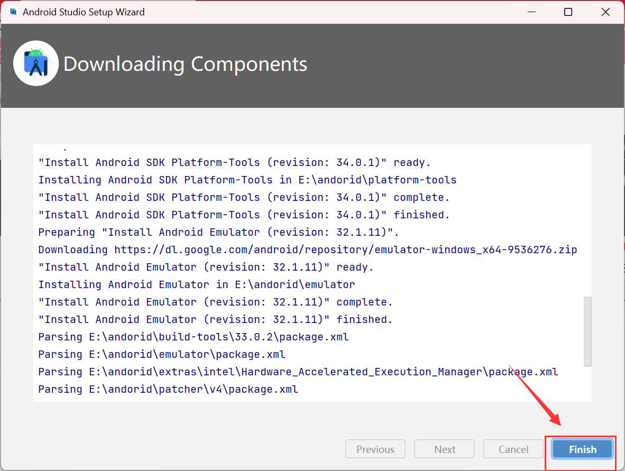The height and width of the screenshot is (471, 625).
Task: Click the Android Emulator 32.1.11 'finished.' line
Action: click(x=215, y=320)
